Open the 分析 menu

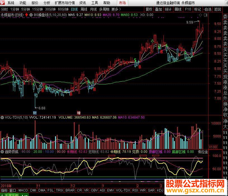[47, 3]
